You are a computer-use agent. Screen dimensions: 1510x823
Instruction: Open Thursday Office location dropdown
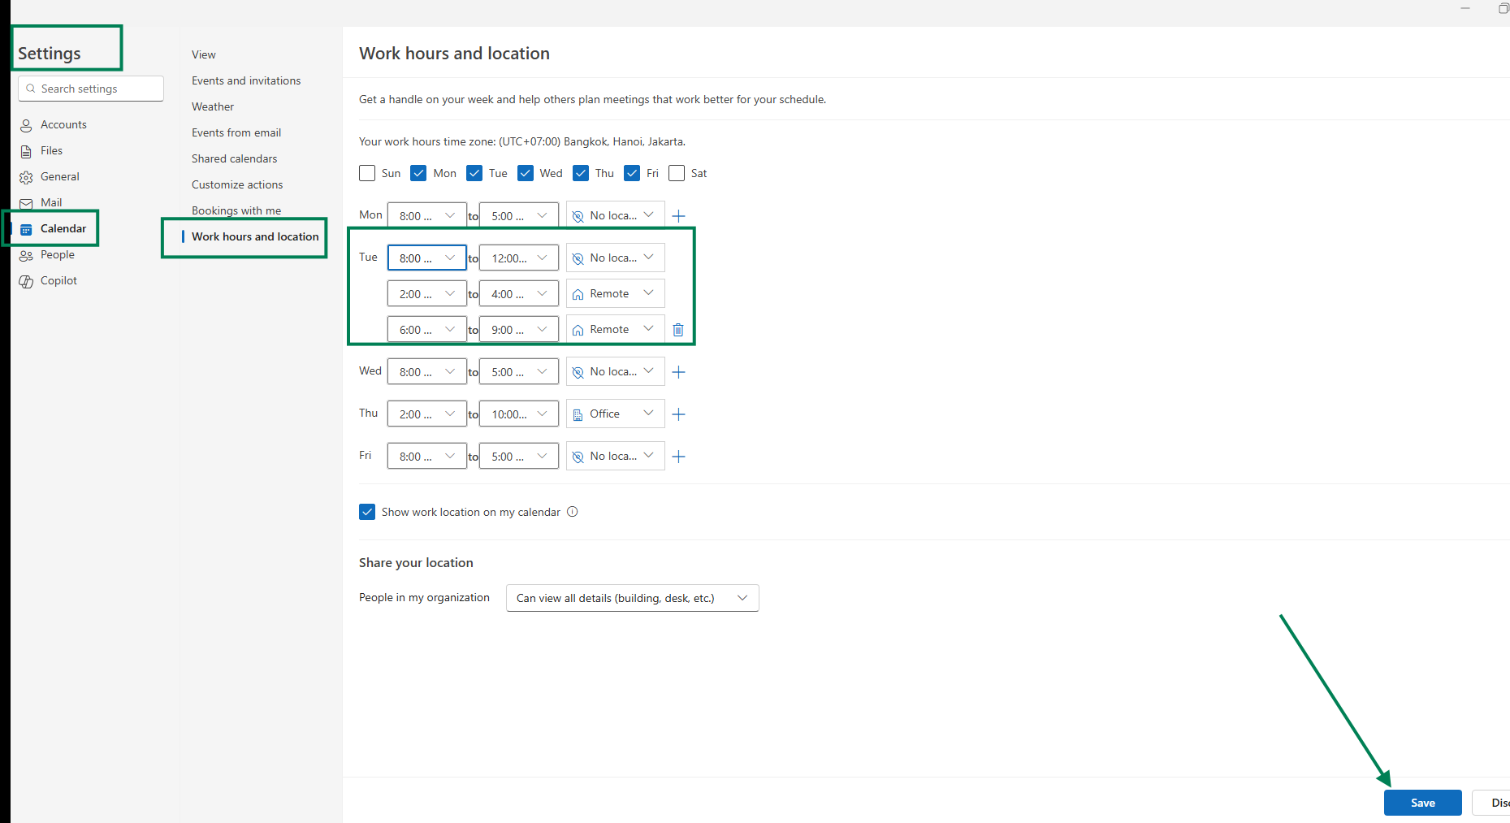(x=616, y=414)
